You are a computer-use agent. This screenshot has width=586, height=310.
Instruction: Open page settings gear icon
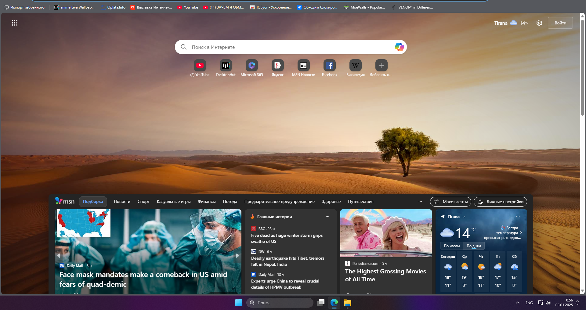[x=539, y=23]
